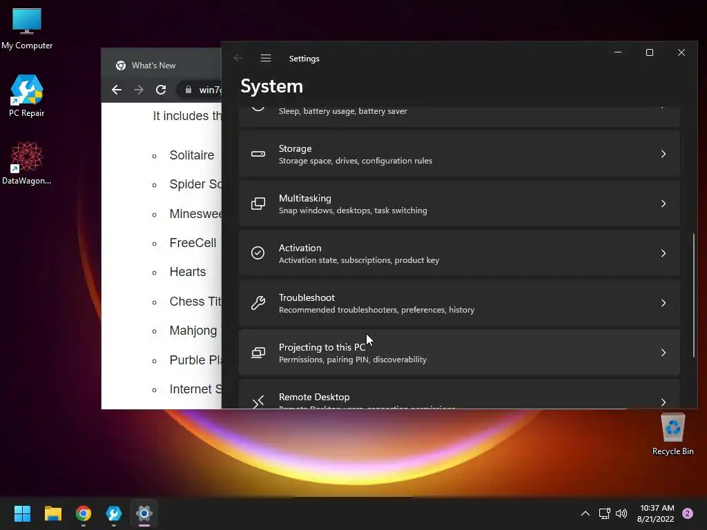
Task: Open Multitasking settings page
Action: point(459,204)
